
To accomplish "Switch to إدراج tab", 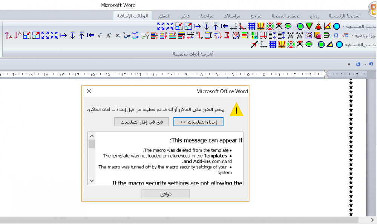I will click(314, 16).
